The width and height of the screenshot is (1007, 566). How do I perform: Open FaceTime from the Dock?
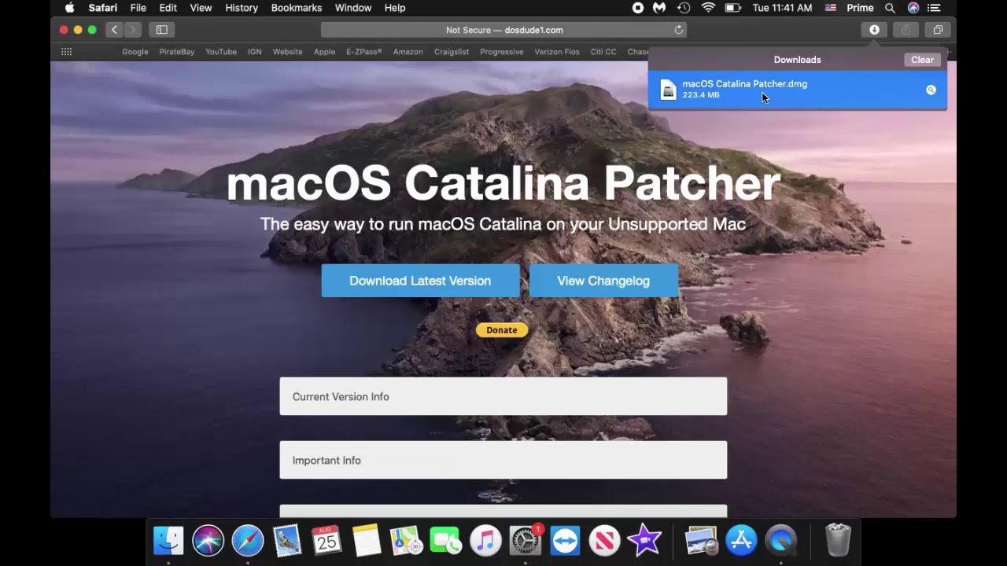pyautogui.click(x=446, y=541)
